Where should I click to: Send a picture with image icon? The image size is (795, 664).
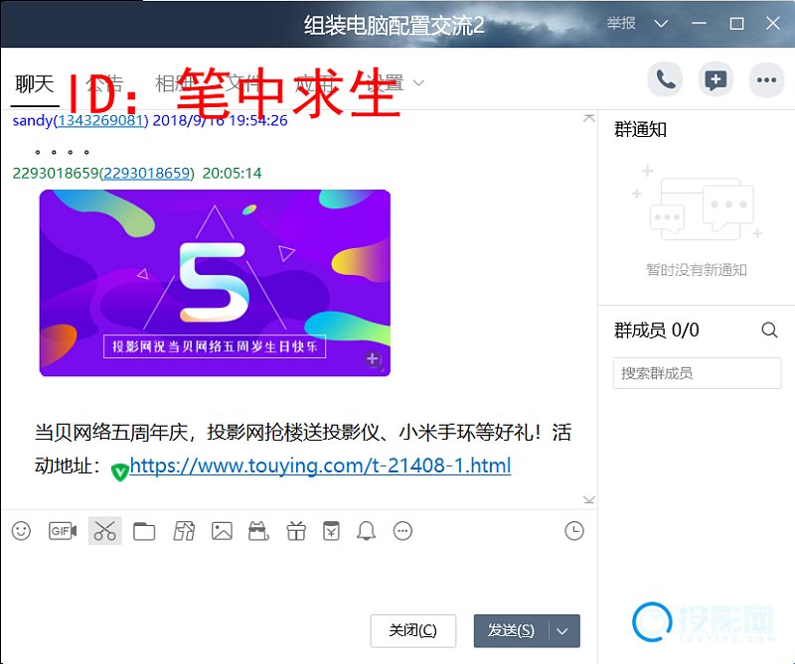point(222,531)
